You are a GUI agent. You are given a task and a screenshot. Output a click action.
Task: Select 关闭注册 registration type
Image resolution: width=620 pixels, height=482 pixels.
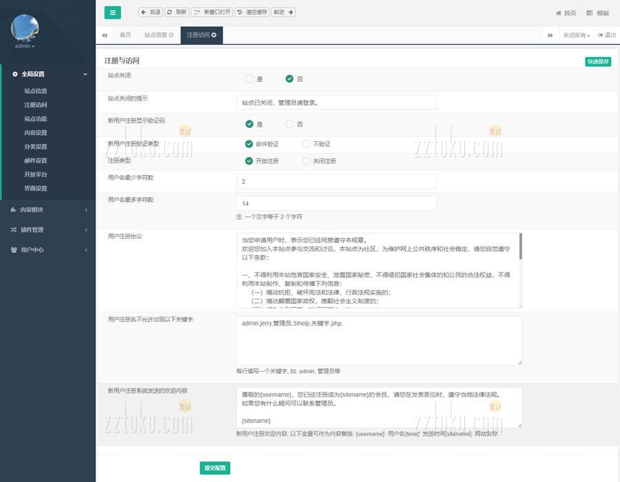(306, 161)
